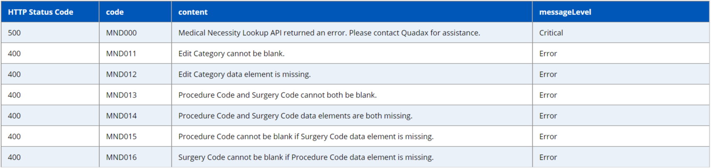Click the 500 status code cell
The image size is (711, 168).
[14, 33]
